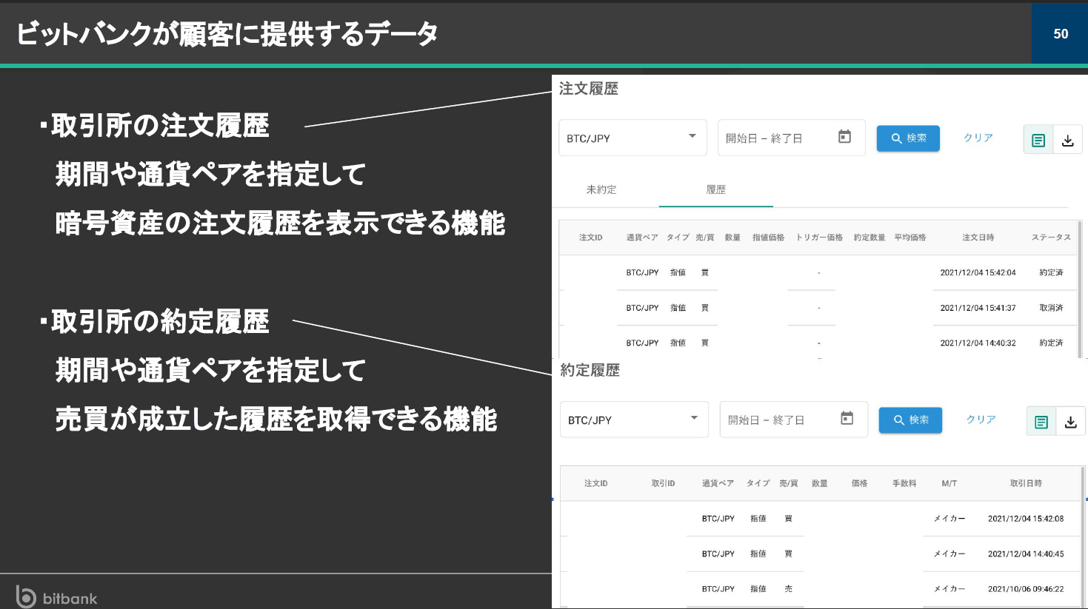The width and height of the screenshot is (1088, 609).
Task: Click the 約定履歴 panel heading
Action: pyautogui.click(x=590, y=370)
